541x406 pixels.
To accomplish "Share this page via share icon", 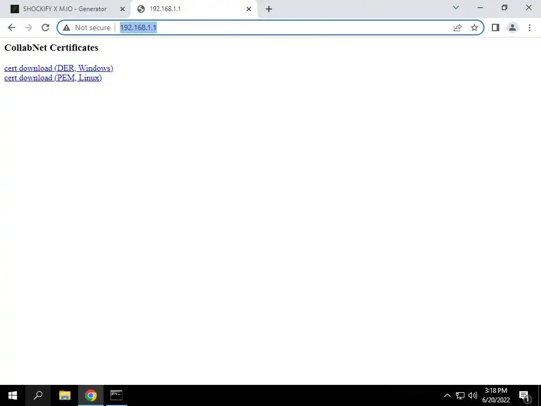I will [458, 27].
